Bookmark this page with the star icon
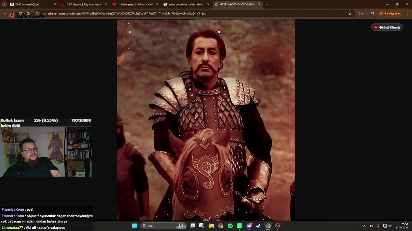This screenshot has height=231, width=412. 350,13
